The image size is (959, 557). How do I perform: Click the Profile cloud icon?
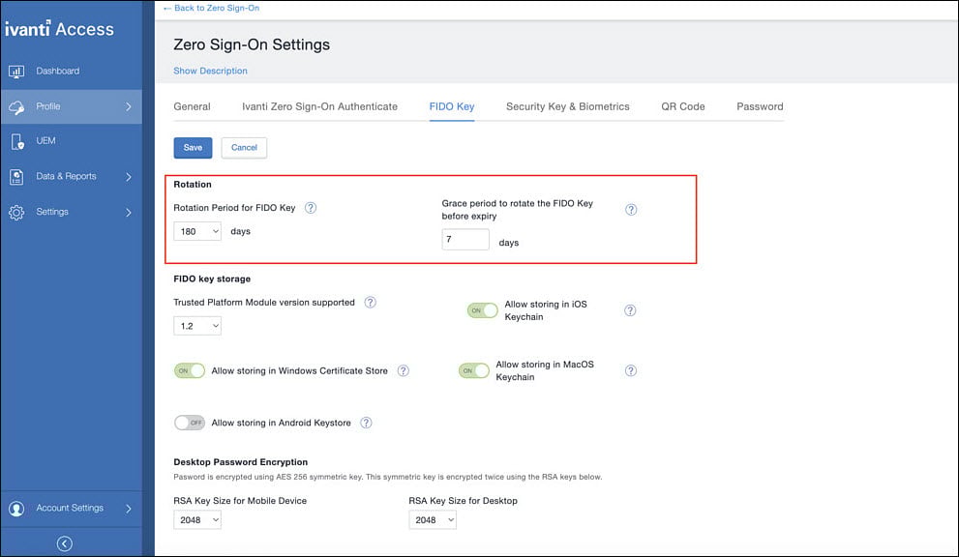pyautogui.click(x=16, y=107)
